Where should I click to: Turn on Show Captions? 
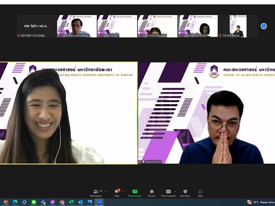point(168,193)
